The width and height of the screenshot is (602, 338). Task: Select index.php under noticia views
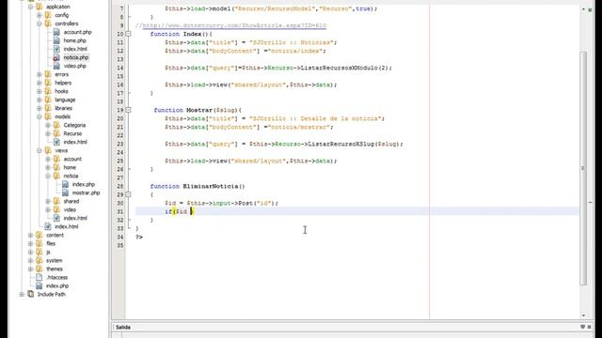click(84, 184)
